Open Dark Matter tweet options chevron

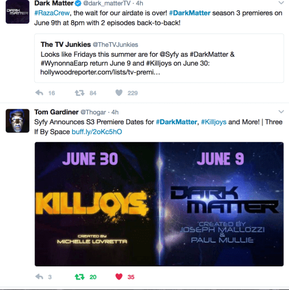tap(281, 3)
